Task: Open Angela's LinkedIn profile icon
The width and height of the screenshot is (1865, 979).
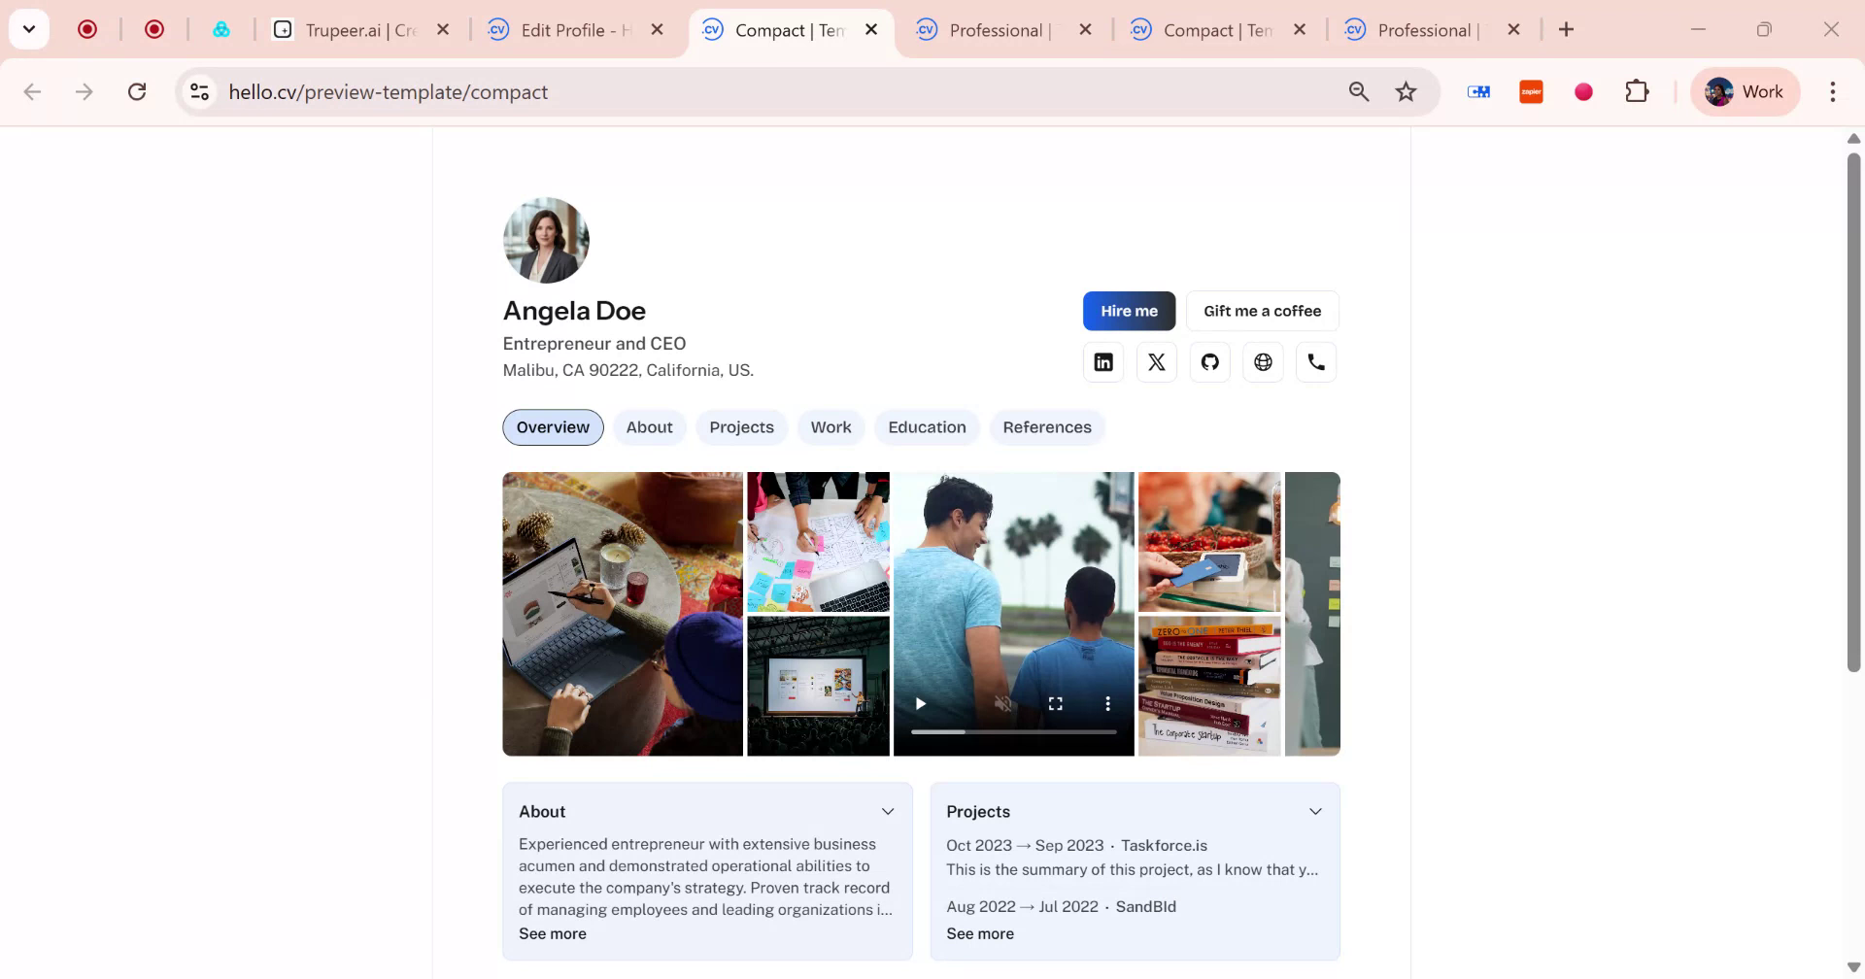Action: 1102,361
